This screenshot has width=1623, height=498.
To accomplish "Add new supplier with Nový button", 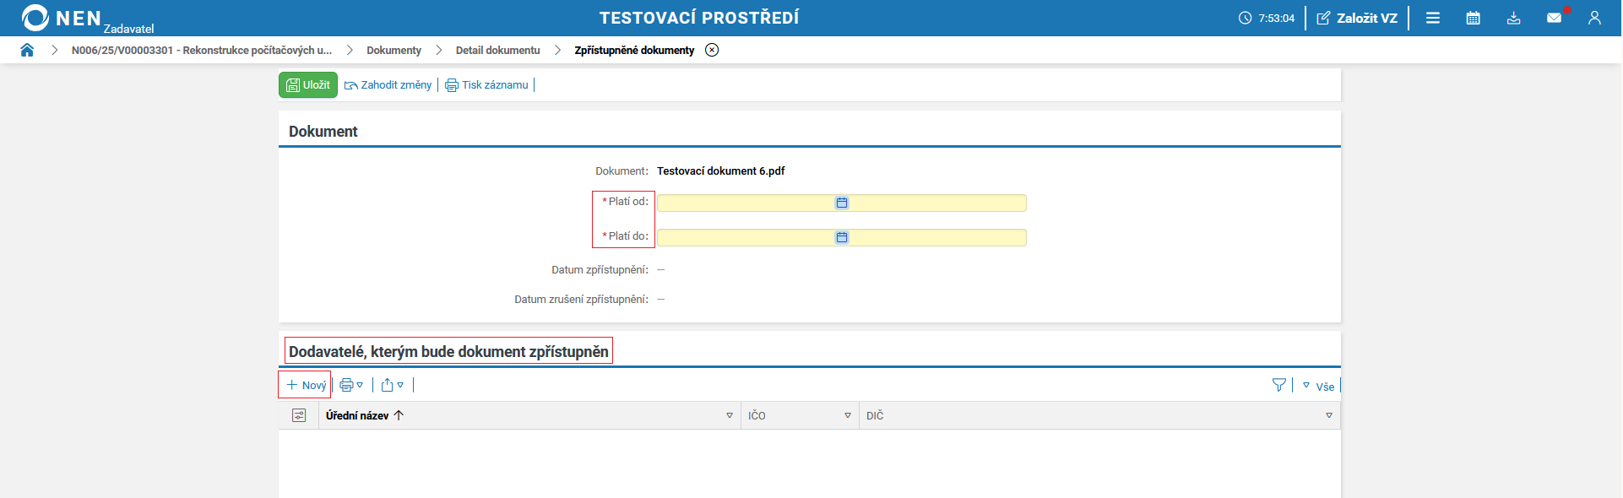I will (x=305, y=385).
